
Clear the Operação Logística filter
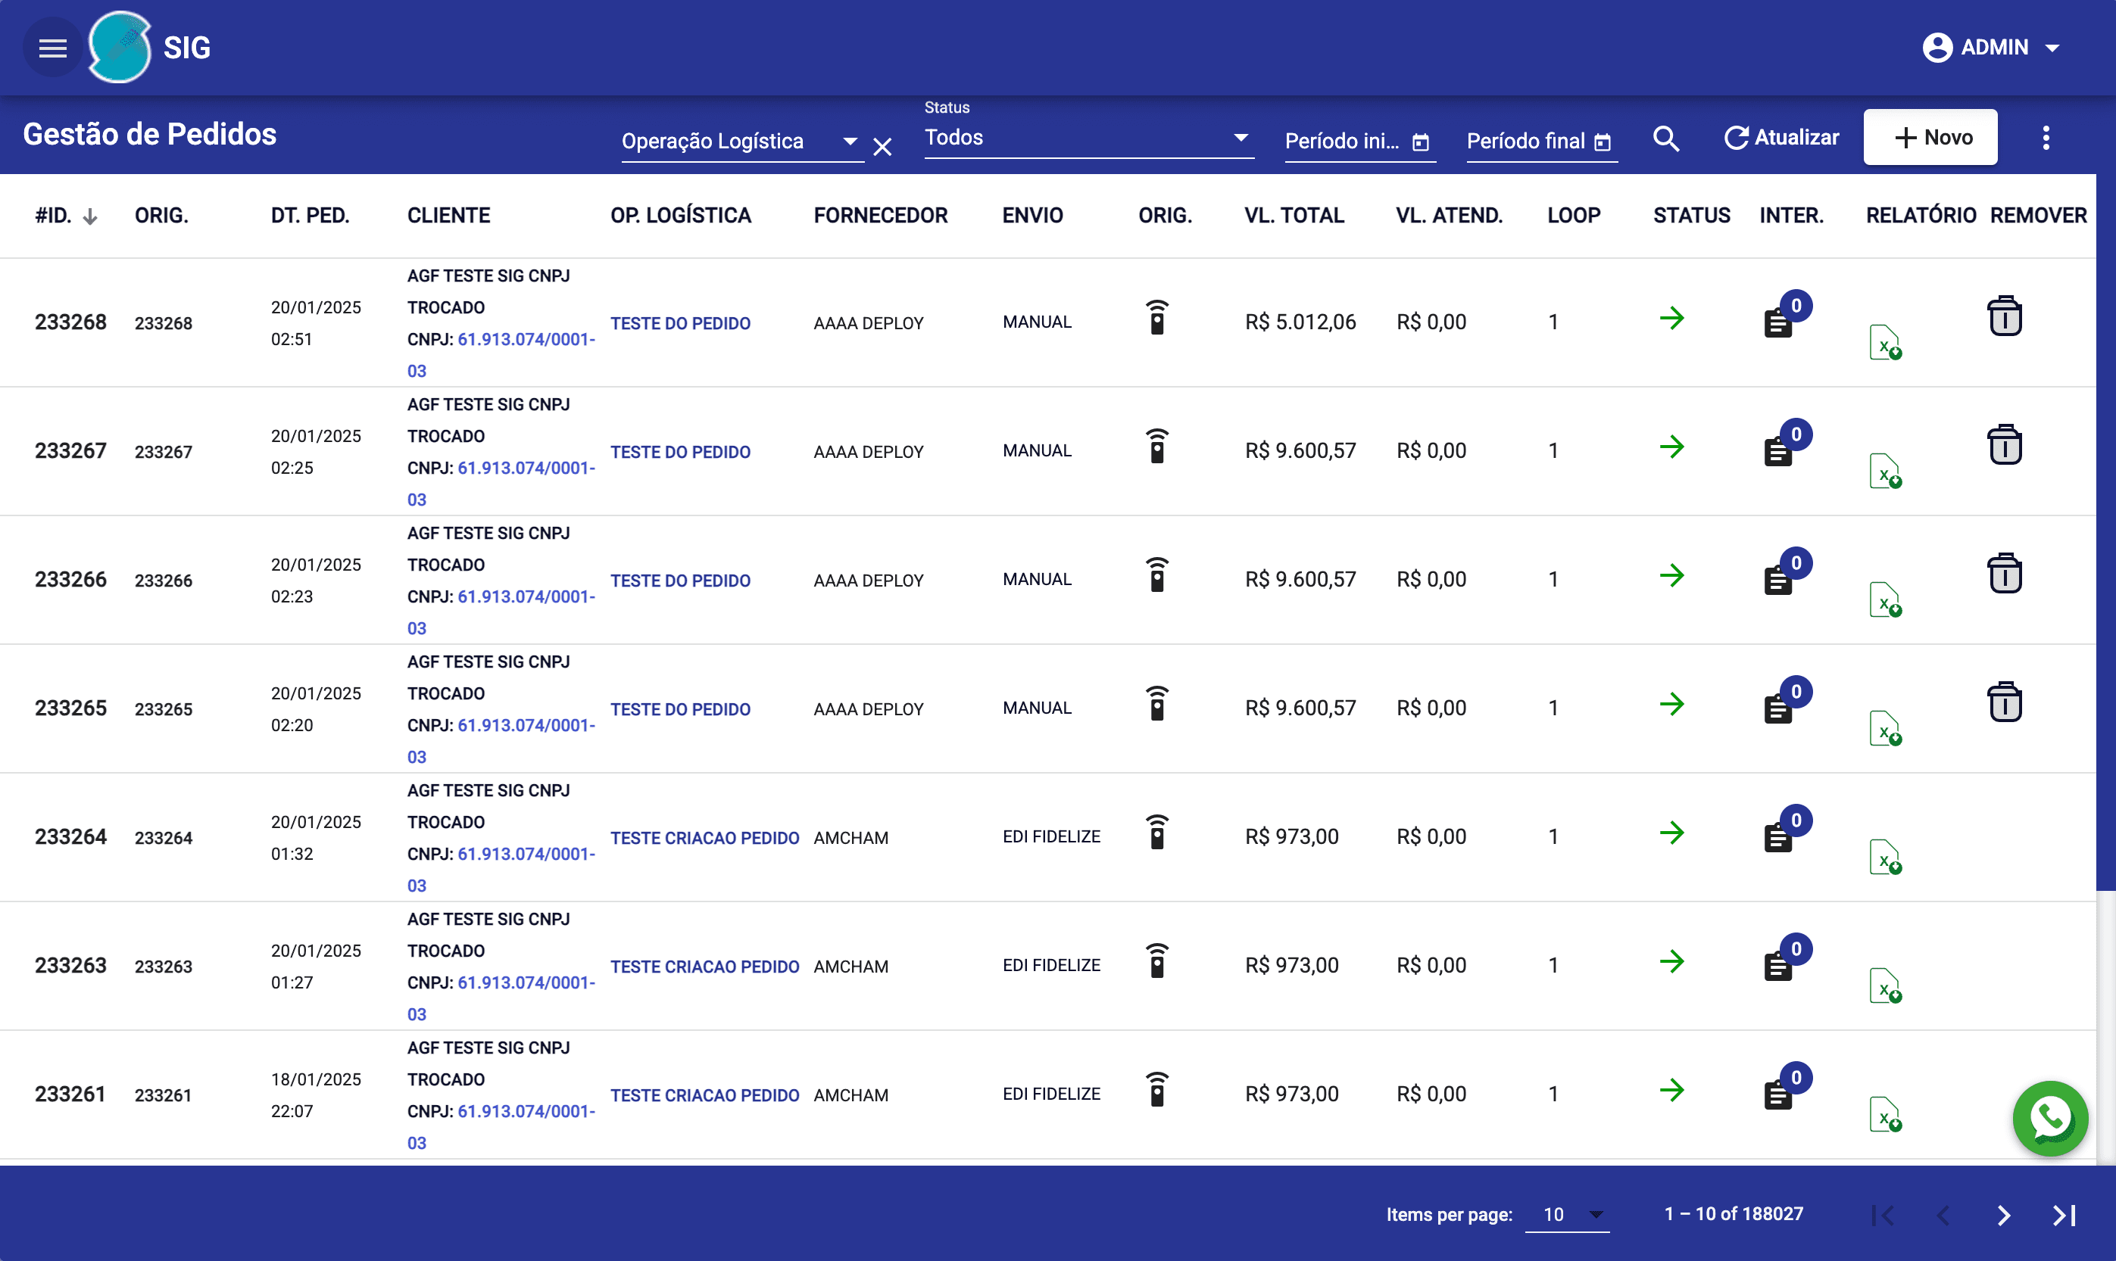point(882,147)
